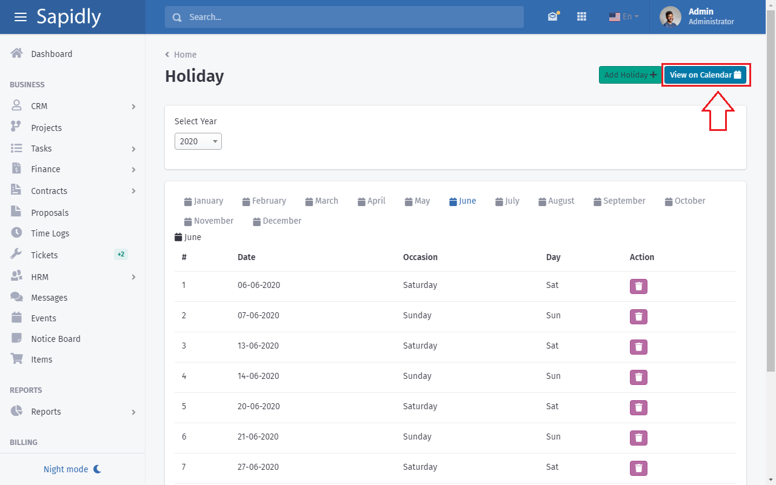Viewport: 776px width, 485px height.
Task: Delete the 21-06-2020 Sunday holiday
Action: [638, 438]
